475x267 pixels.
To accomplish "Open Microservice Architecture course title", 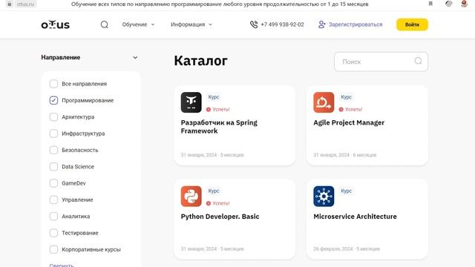I will pyautogui.click(x=355, y=217).
